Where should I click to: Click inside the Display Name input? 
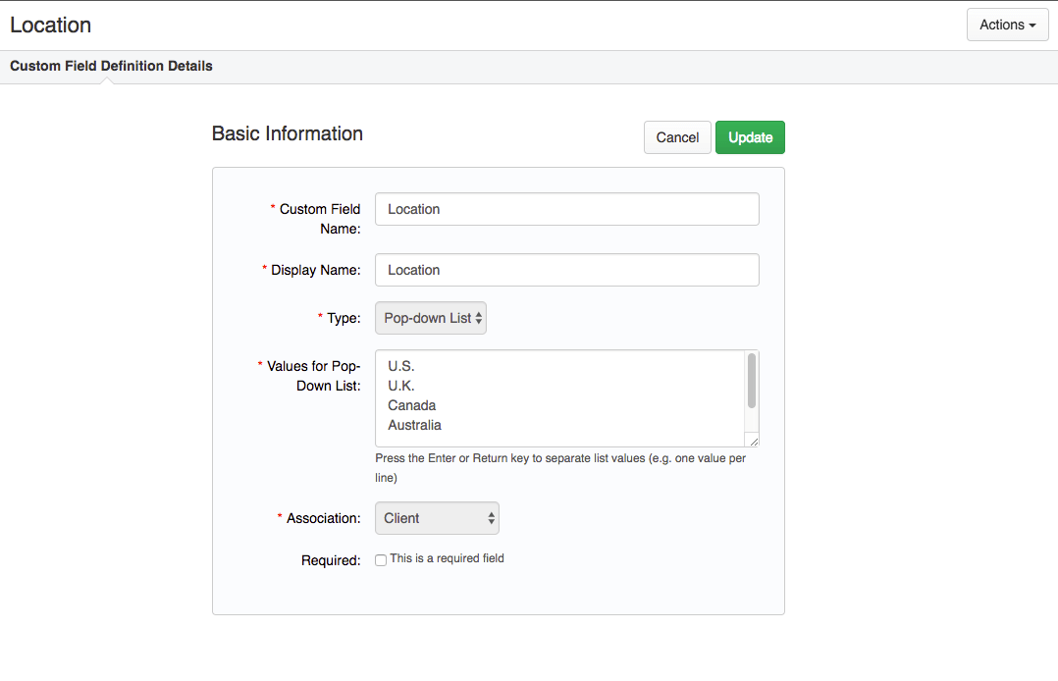(566, 270)
